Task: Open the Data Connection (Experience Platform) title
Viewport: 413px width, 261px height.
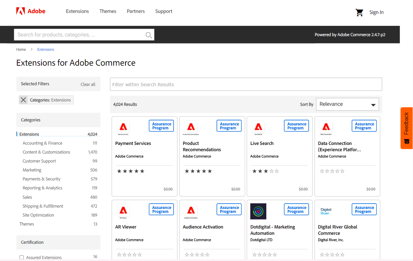Action: 339,147
